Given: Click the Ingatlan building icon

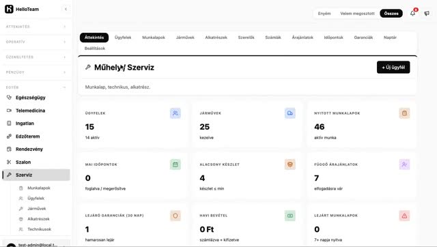Looking at the screenshot, I should [x=9, y=123].
